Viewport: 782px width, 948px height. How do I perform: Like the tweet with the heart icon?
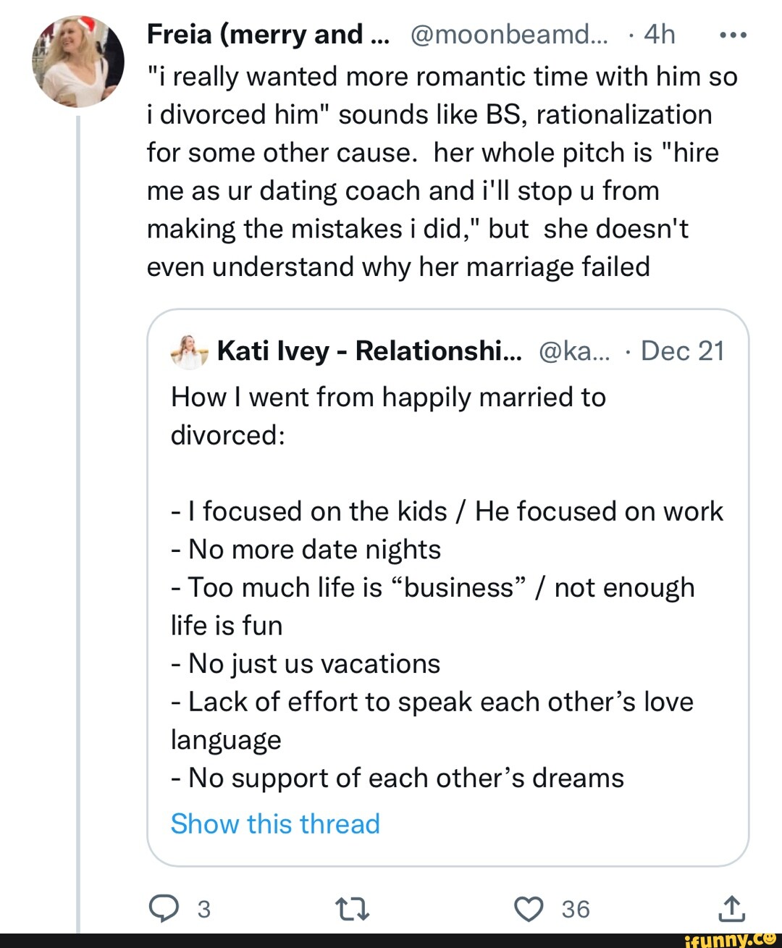pos(529,908)
